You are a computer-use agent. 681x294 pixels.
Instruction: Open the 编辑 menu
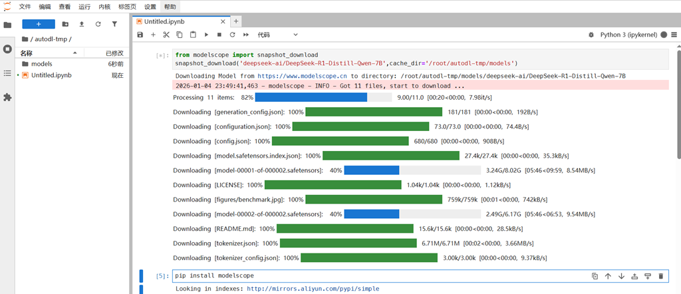45,7
